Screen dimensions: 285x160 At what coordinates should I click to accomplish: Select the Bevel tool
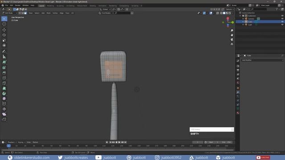pyautogui.click(x=4, y=73)
